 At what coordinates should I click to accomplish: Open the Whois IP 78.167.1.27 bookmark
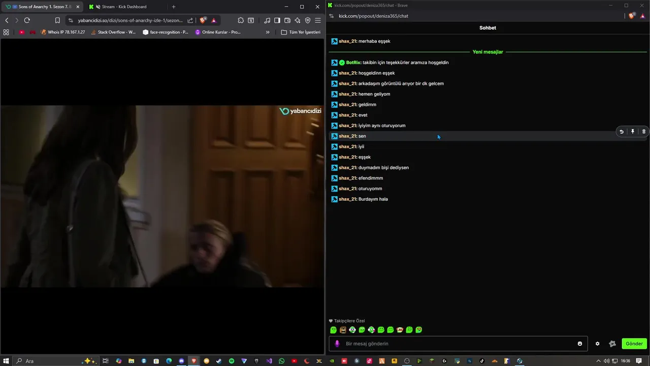tap(63, 32)
